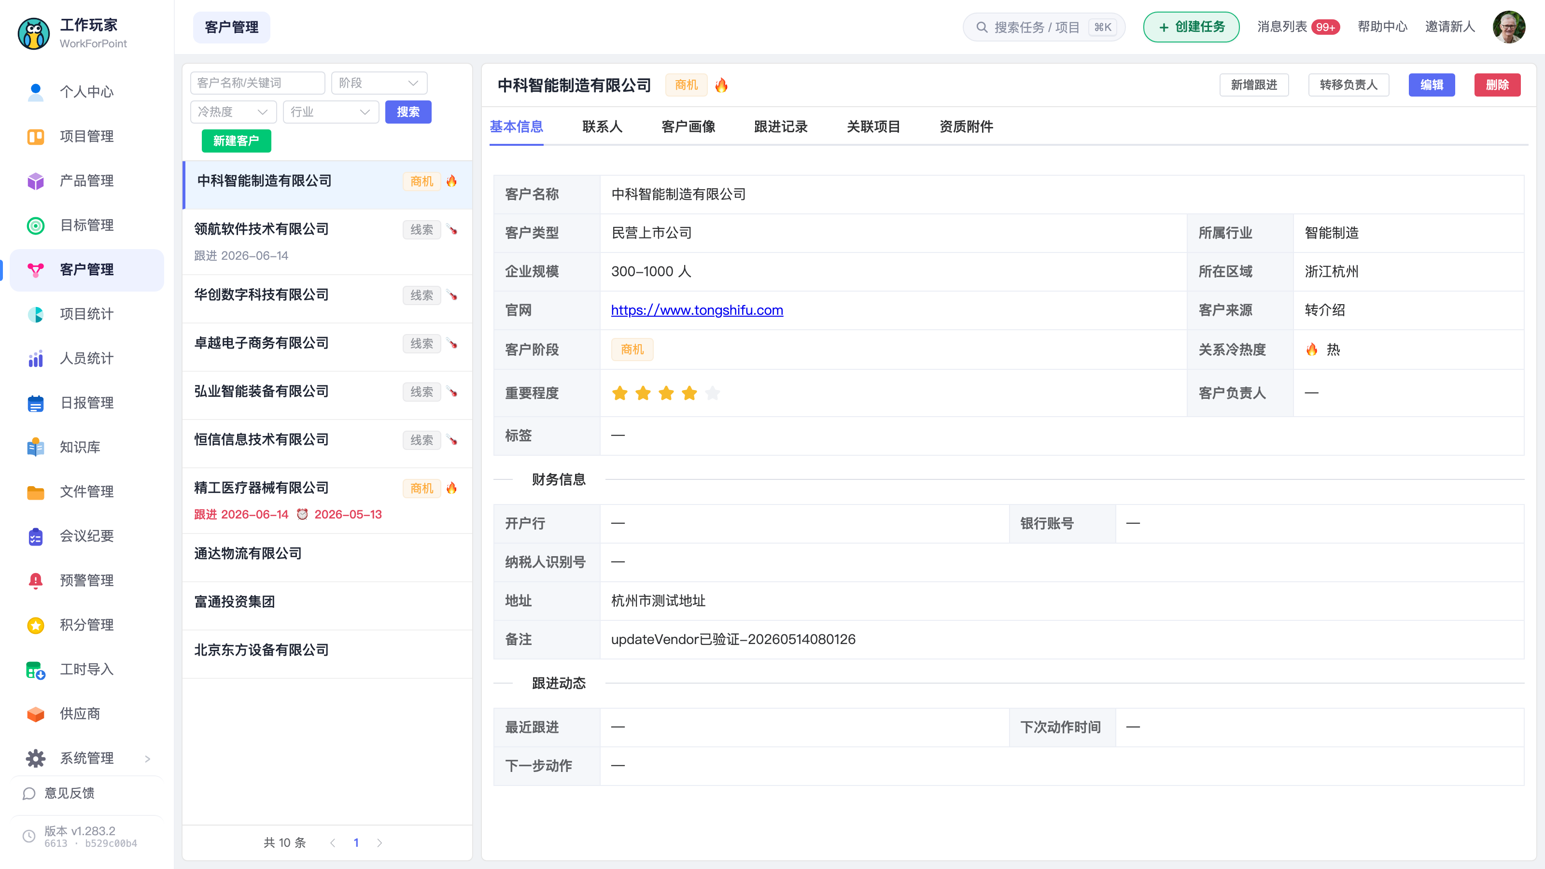Click the blue 搜索 button
The height and width of the screenshot is (869, 1545).
click(x=408, y=112)
